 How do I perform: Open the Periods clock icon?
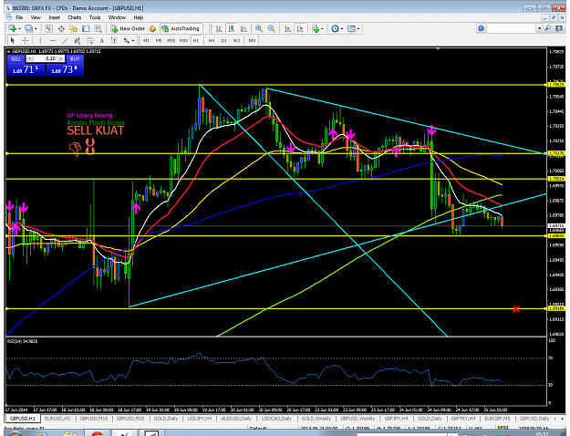point(336,28)
